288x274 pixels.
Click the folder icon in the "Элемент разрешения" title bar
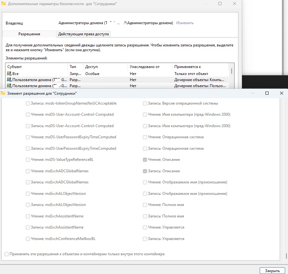[3, 93]
